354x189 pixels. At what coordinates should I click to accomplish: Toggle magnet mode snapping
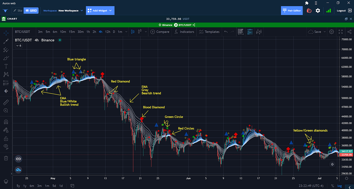point(6,122)
